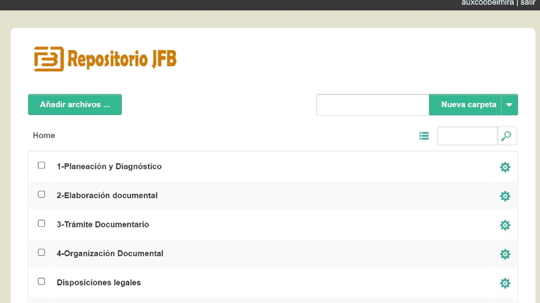Click the magnifier search icon
The height and width of the screenshot is (303, 540).
coord(507,136)
